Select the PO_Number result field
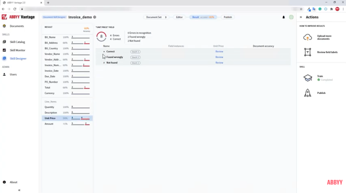 pyautogui.click(x=67, y=82)
